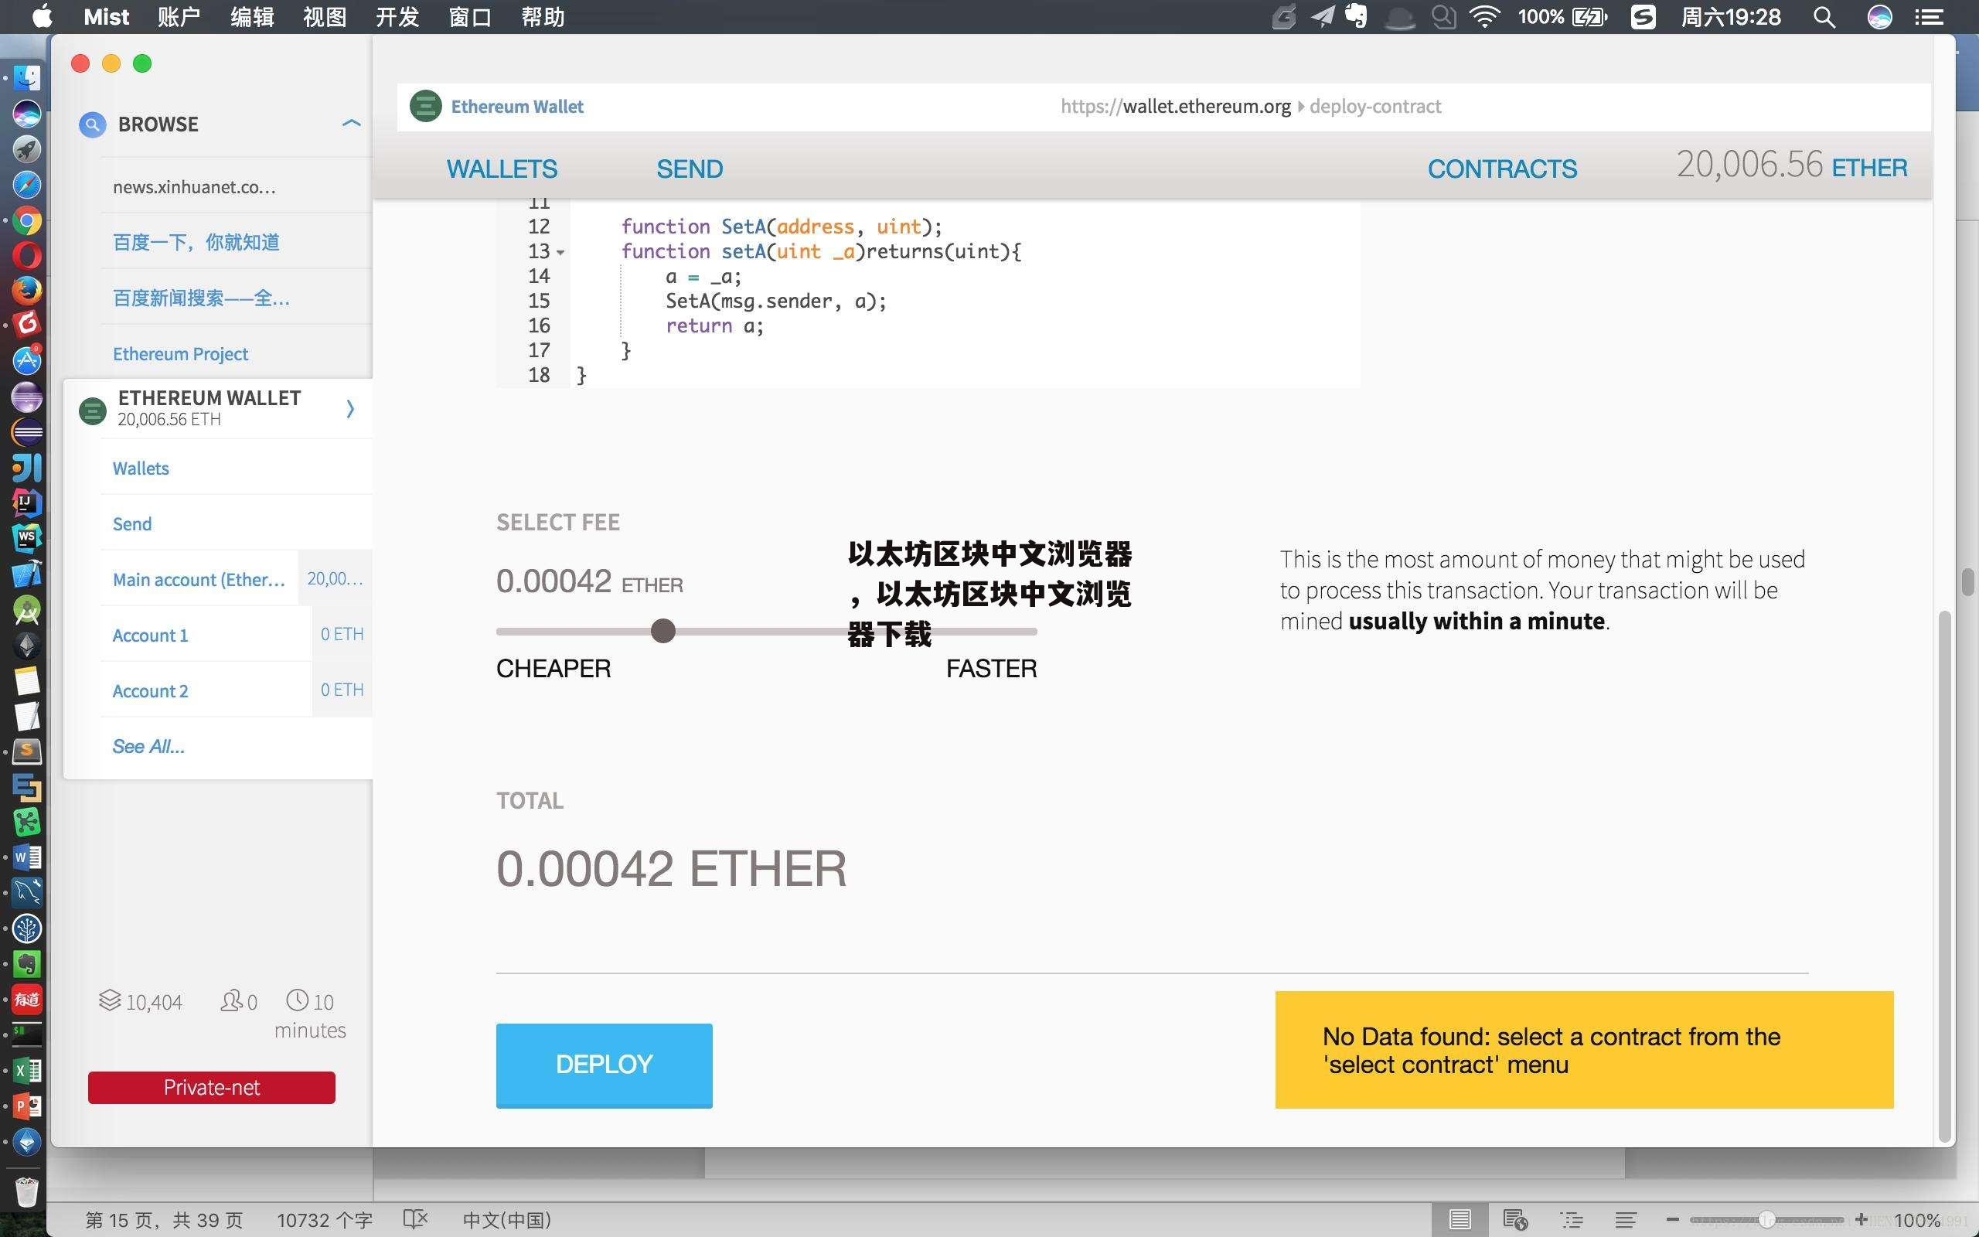The height and width of the screenshot is (1237, 1979).
Task: Open the 编辑 menu
Action: (252, 16)
